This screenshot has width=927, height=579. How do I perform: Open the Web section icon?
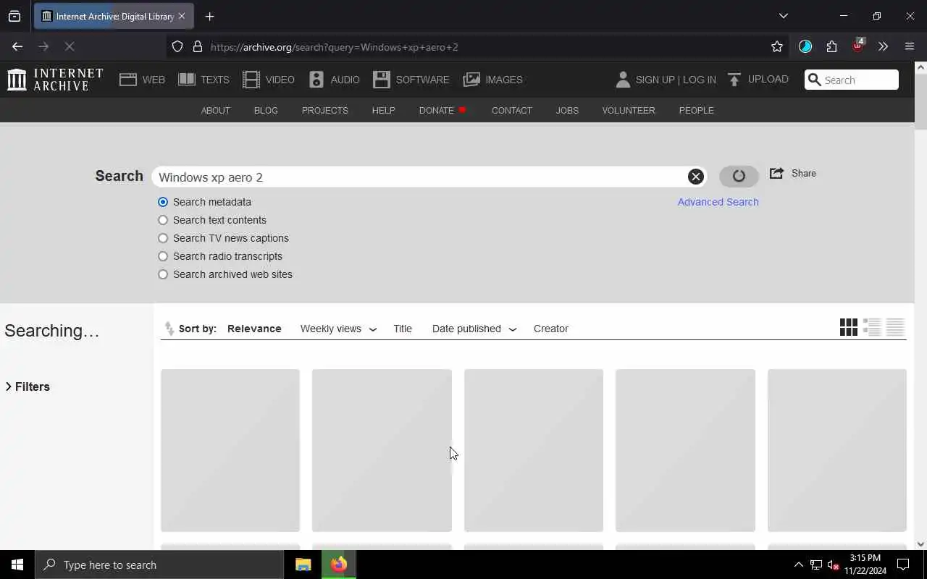(128, 80)
